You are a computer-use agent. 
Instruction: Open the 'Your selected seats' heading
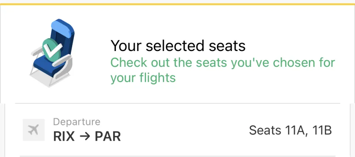point(178,45)
